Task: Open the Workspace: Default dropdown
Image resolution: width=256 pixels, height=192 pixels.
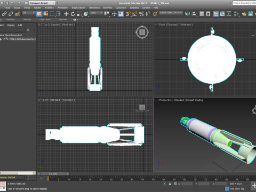Action: coord(42,3)
